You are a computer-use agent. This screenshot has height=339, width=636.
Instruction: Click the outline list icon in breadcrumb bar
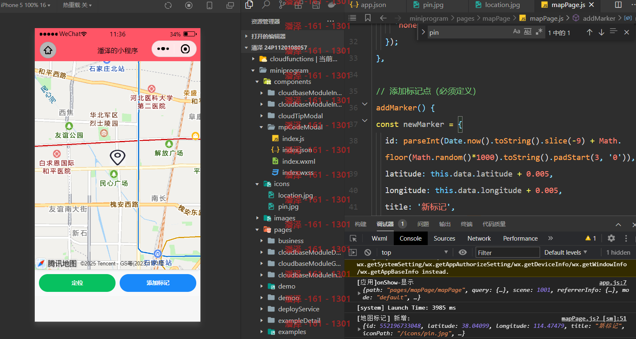pos(352,18)
